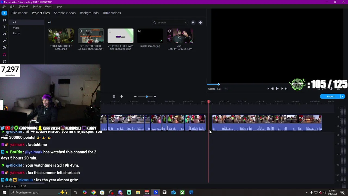The width and height of the screenshot is (348, 196).
Task: Open the Help menu
Action: 59,6
